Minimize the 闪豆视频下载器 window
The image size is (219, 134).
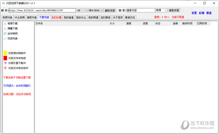coord(195,3)
